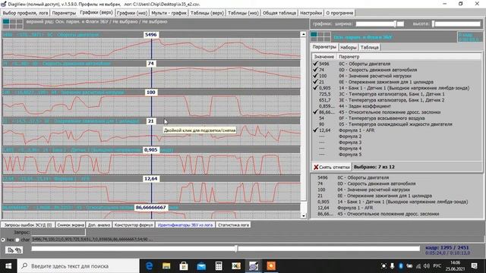Open the orange app on the taskbar
This screenshot has width=486, height=273.
point(271,266)
